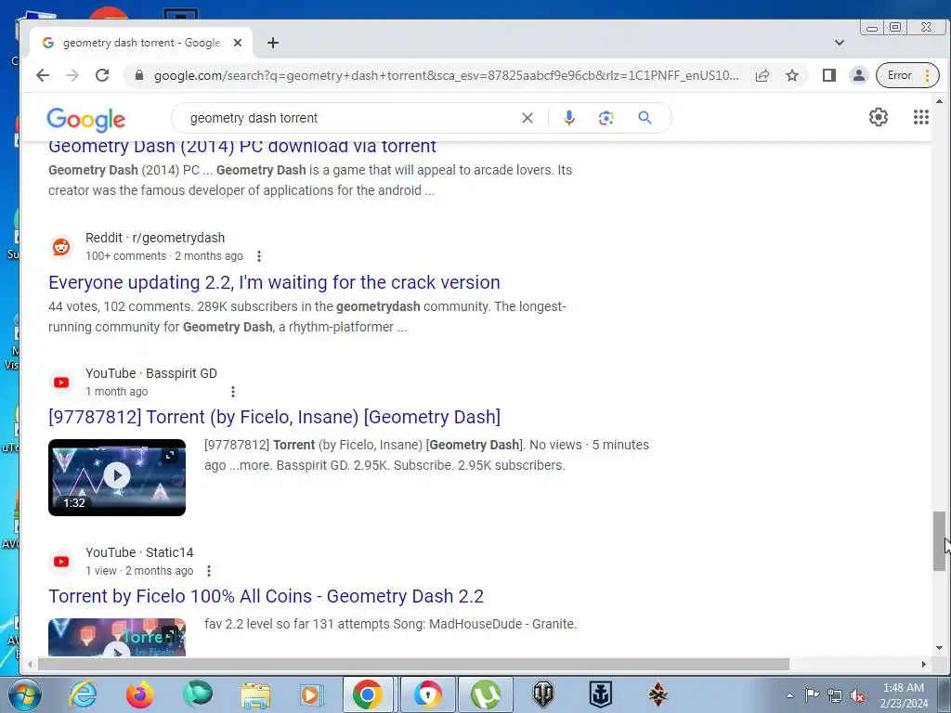Launch Internet Explorer from taskbar
Viewport: 951px width, 713px height.
[x=83, y=694]
